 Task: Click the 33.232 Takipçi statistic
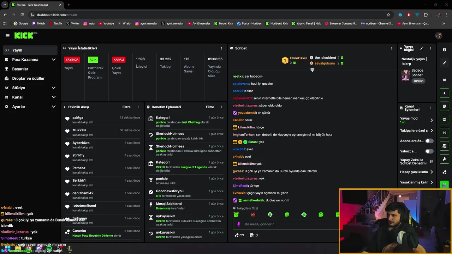(x=166, y=63)
